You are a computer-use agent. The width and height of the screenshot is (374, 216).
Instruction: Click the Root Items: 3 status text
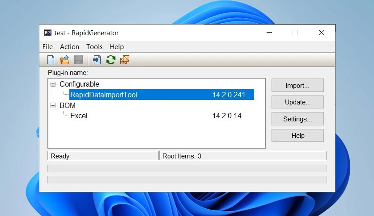(x=182, y=156)
